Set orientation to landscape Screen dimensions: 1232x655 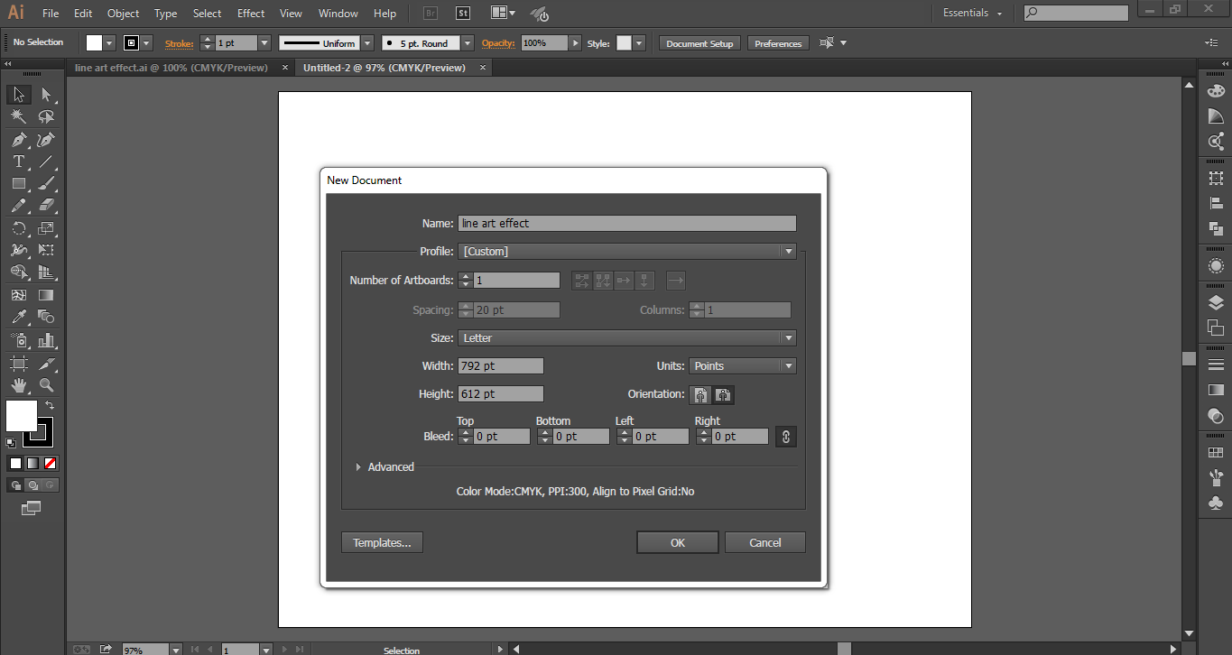[724, 395]
